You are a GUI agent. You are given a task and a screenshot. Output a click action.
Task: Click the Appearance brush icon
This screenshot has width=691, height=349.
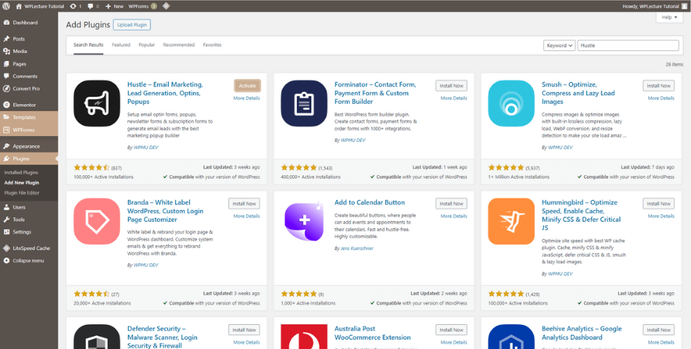coord(7,146)
